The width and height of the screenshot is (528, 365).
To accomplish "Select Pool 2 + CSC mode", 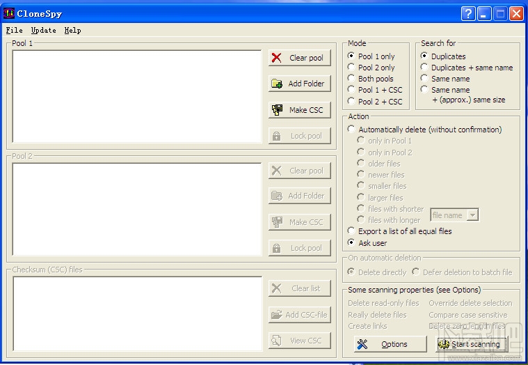I will click(375, 102).
